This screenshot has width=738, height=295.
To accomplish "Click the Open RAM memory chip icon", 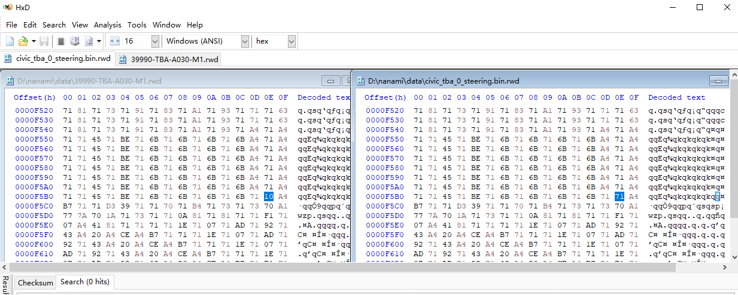I will click(x=61, y=41).
